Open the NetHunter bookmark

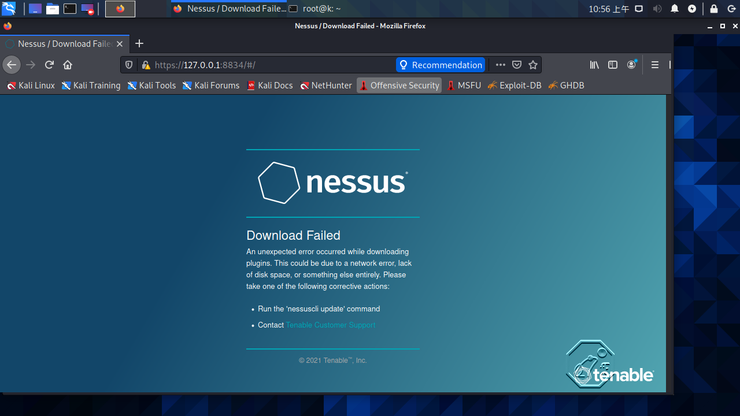326,86
